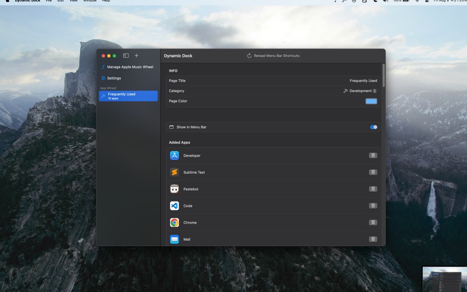
Task: Click the Sublime Text app icon
Action: 175,172
